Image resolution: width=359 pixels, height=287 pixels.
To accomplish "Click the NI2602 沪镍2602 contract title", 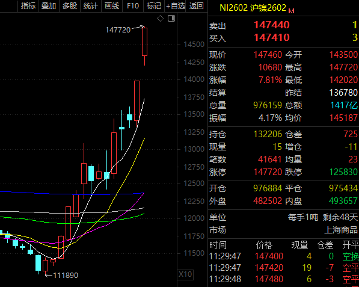I will (x=253, y=8).
